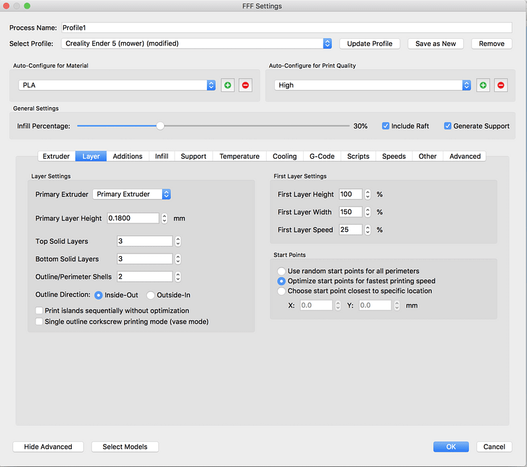
Task: Remove the High print quality preset with red minus
Action: tap(501, 86)
